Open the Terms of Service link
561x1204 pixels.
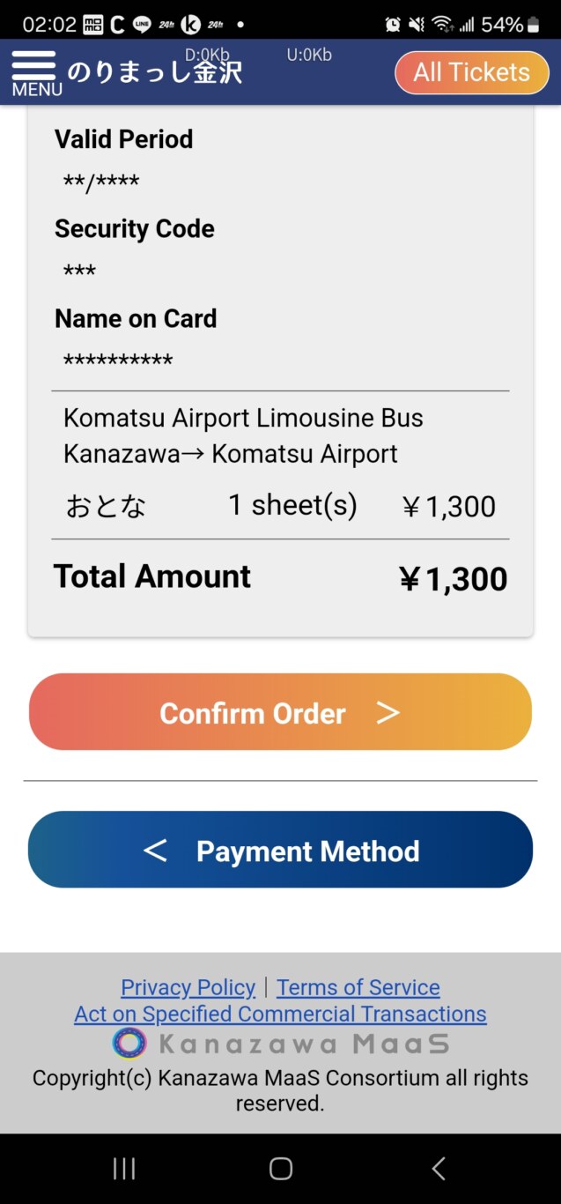coord(358,987)
